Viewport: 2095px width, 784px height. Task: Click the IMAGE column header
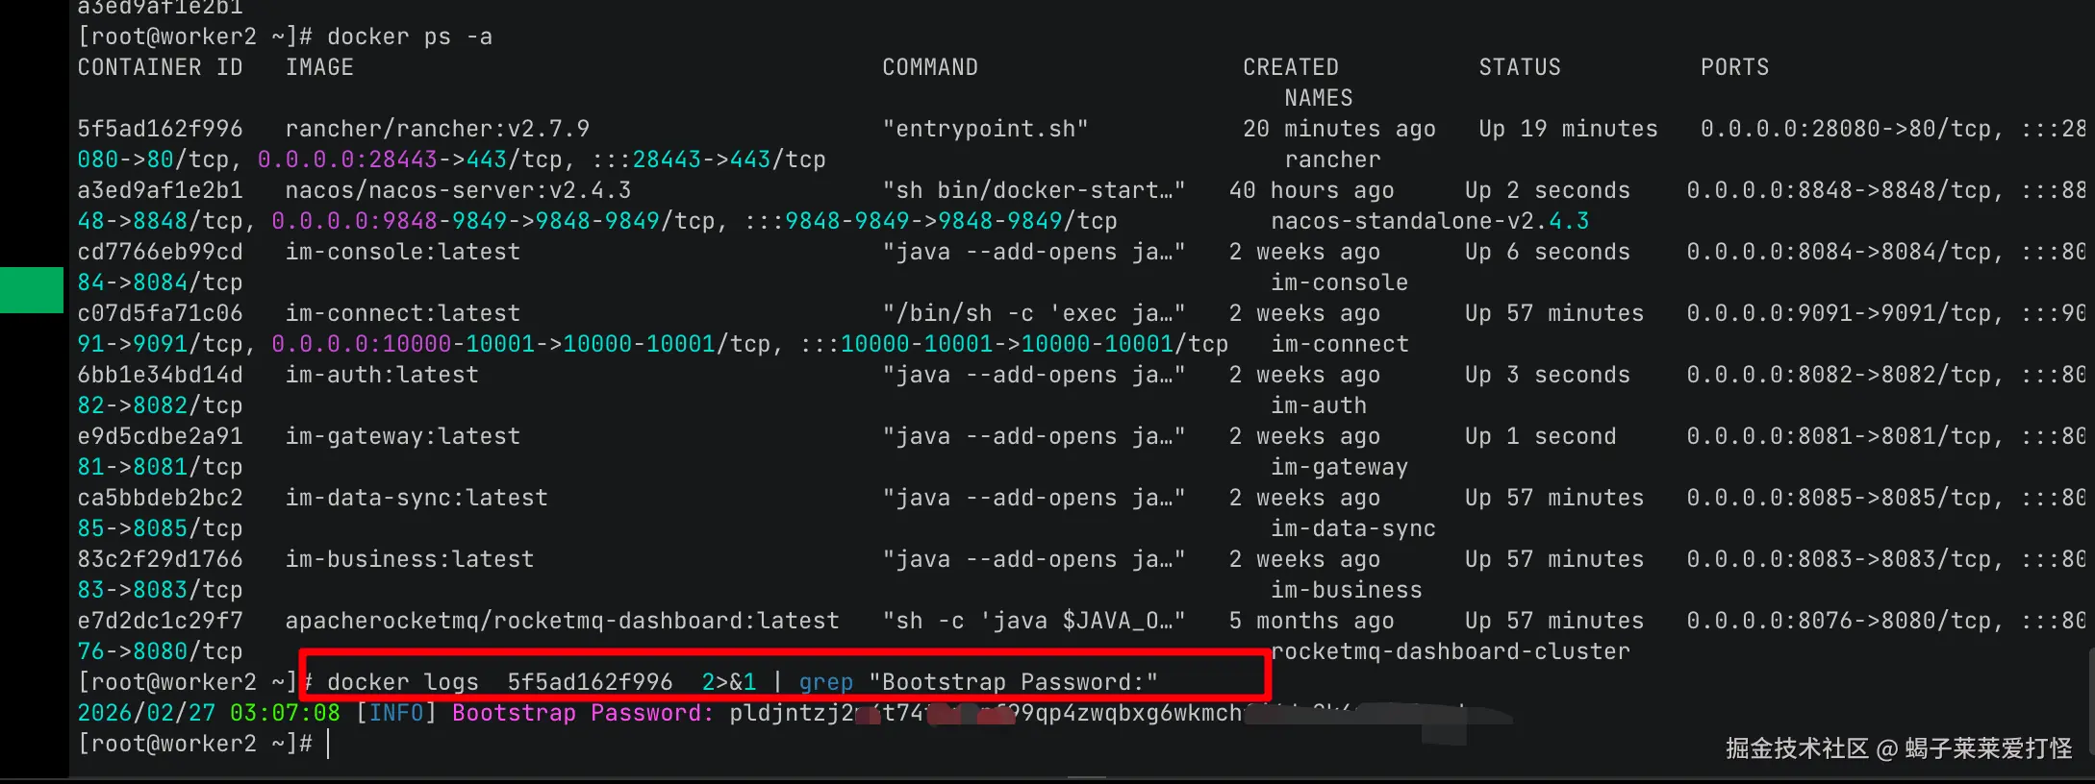coord(319,67)
